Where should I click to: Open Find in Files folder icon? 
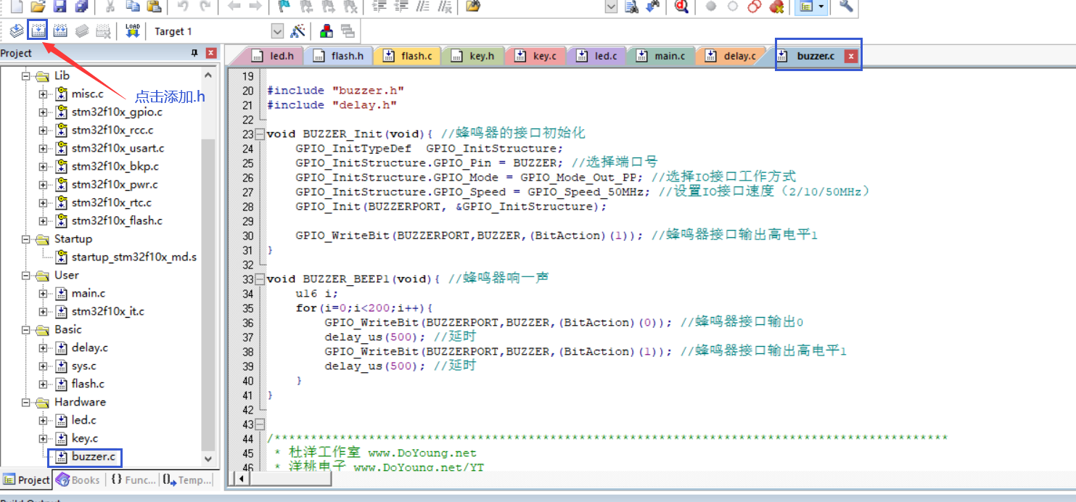pos(474,7)
